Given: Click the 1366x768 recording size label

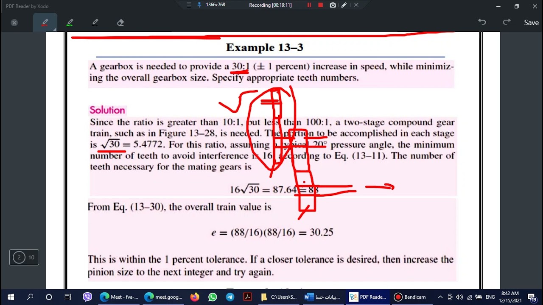Looking at the screenshot, I should pos(216,5).
